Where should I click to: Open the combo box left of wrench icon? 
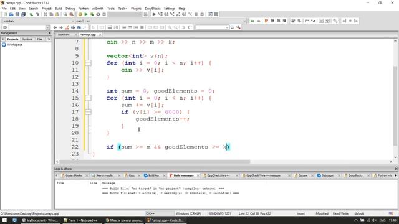click(212, 27)
